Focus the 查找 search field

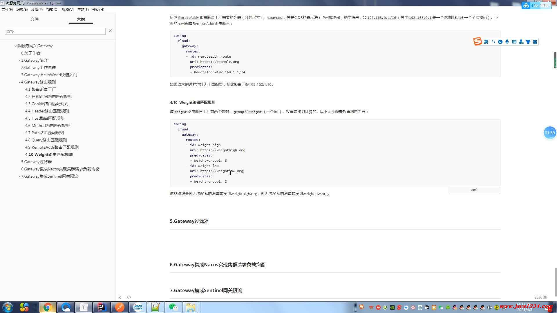coord(55,31)
